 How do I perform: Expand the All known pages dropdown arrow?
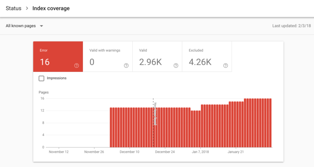(x=42, y=26)
